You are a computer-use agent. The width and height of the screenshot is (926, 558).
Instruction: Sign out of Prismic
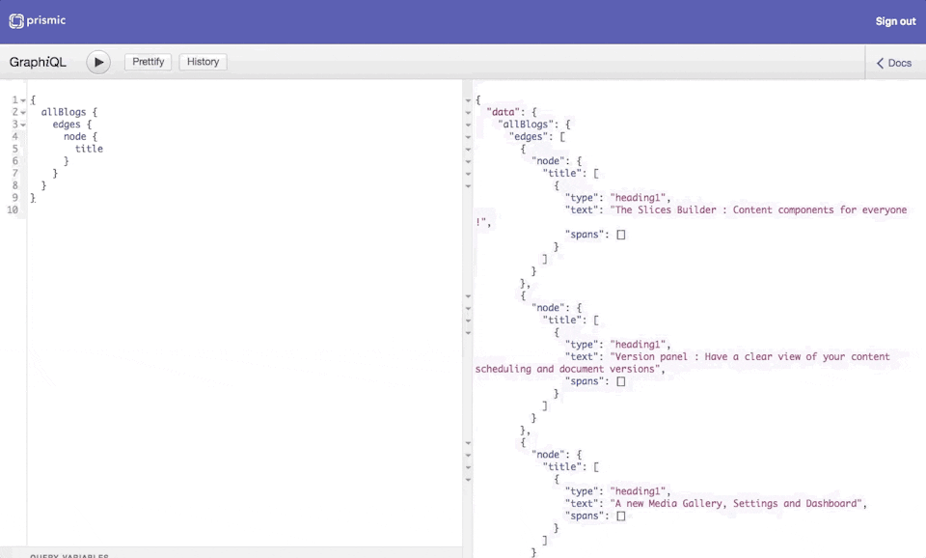click(x=895, y=21)
